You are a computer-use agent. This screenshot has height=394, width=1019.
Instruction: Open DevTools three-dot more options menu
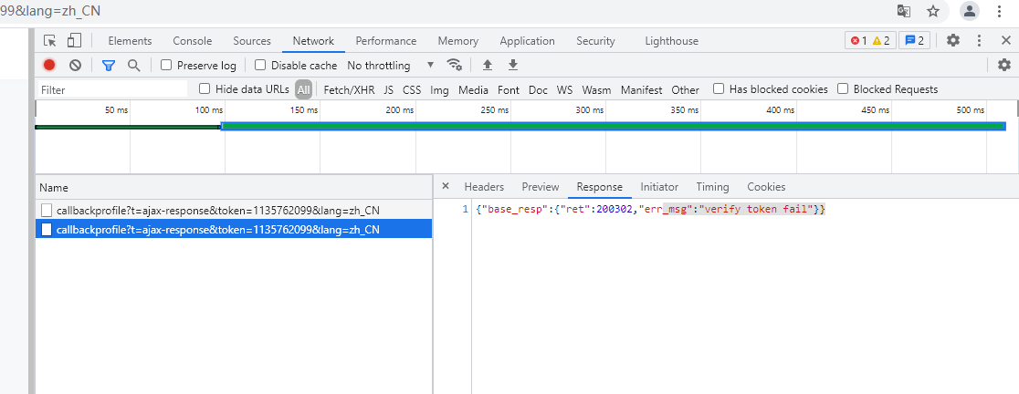tap(980, 40)
